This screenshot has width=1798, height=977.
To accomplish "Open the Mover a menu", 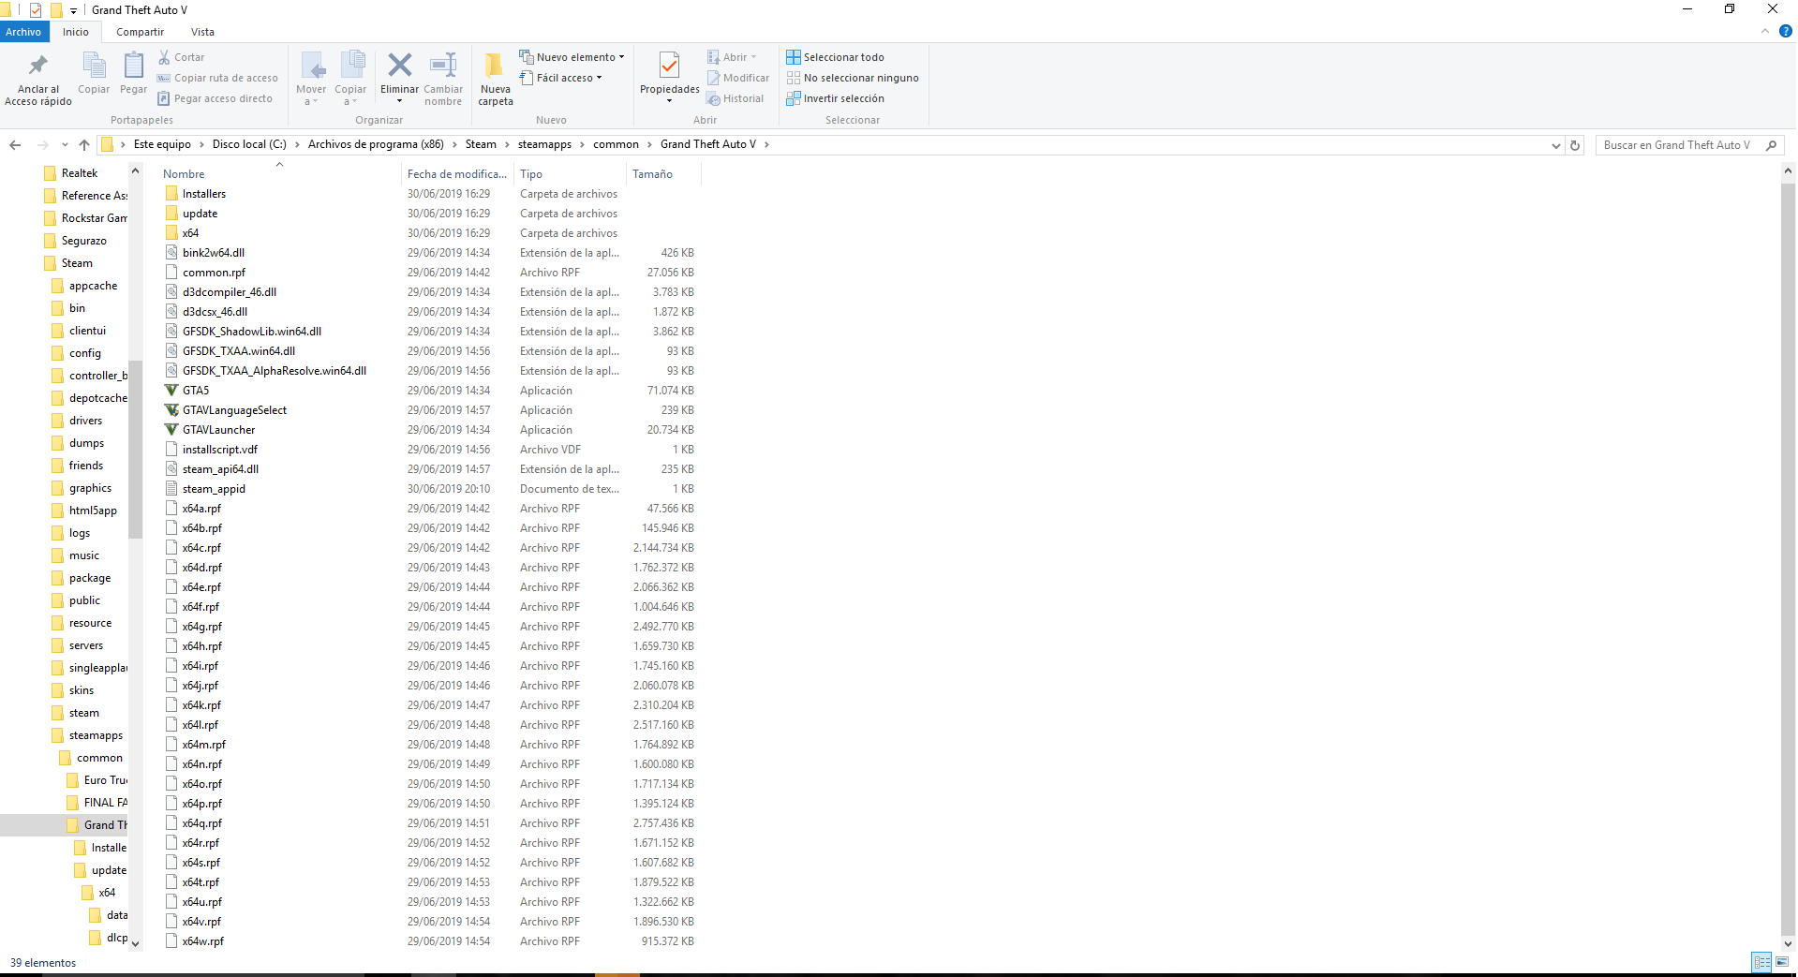I will tap(312, 79).
